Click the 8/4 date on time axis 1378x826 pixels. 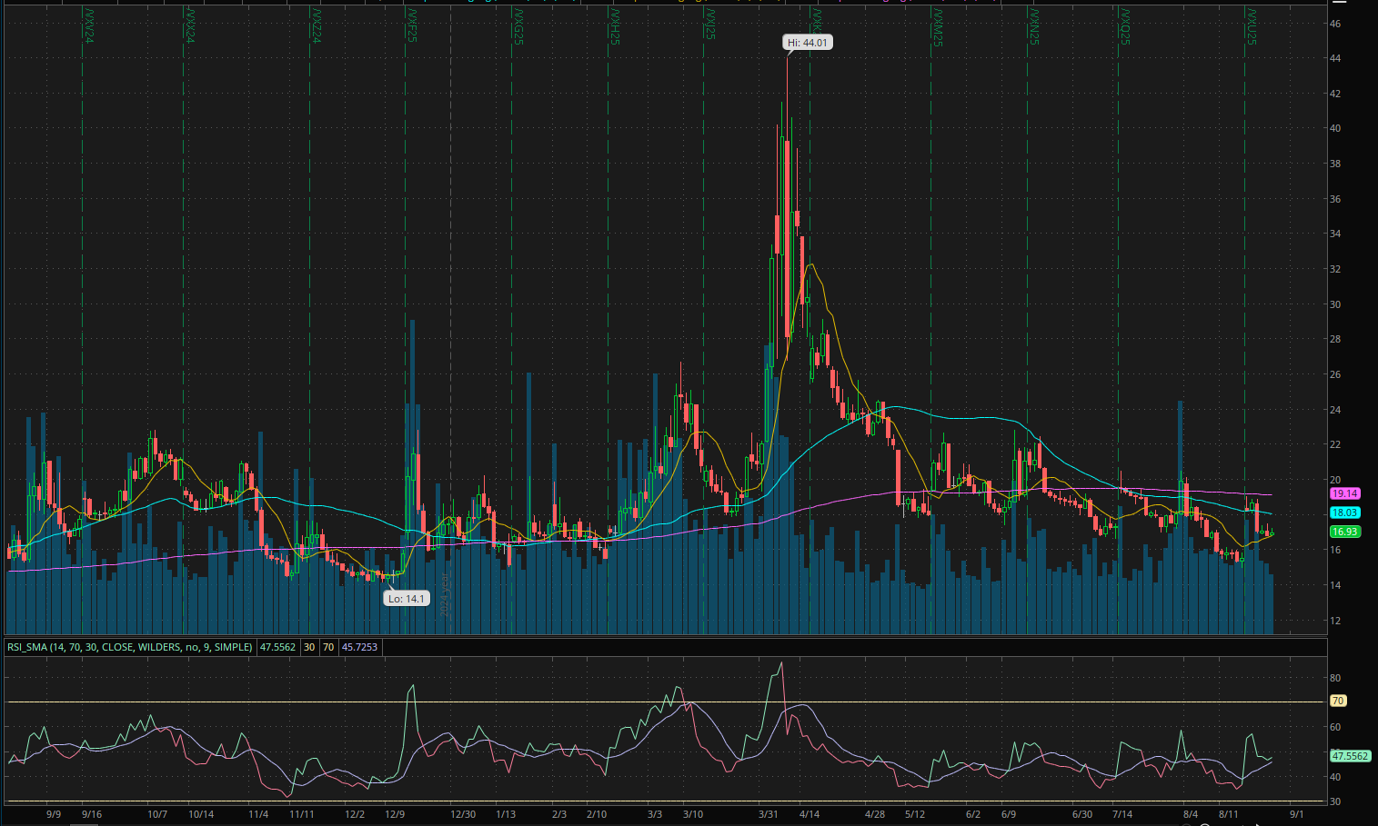(x=1191, y=814)
